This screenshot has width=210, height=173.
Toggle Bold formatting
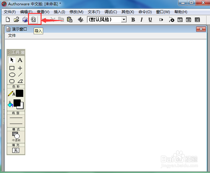[x=133, y=20]
